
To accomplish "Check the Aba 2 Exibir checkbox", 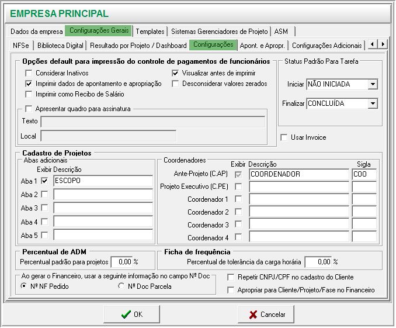I will point(44,194).
